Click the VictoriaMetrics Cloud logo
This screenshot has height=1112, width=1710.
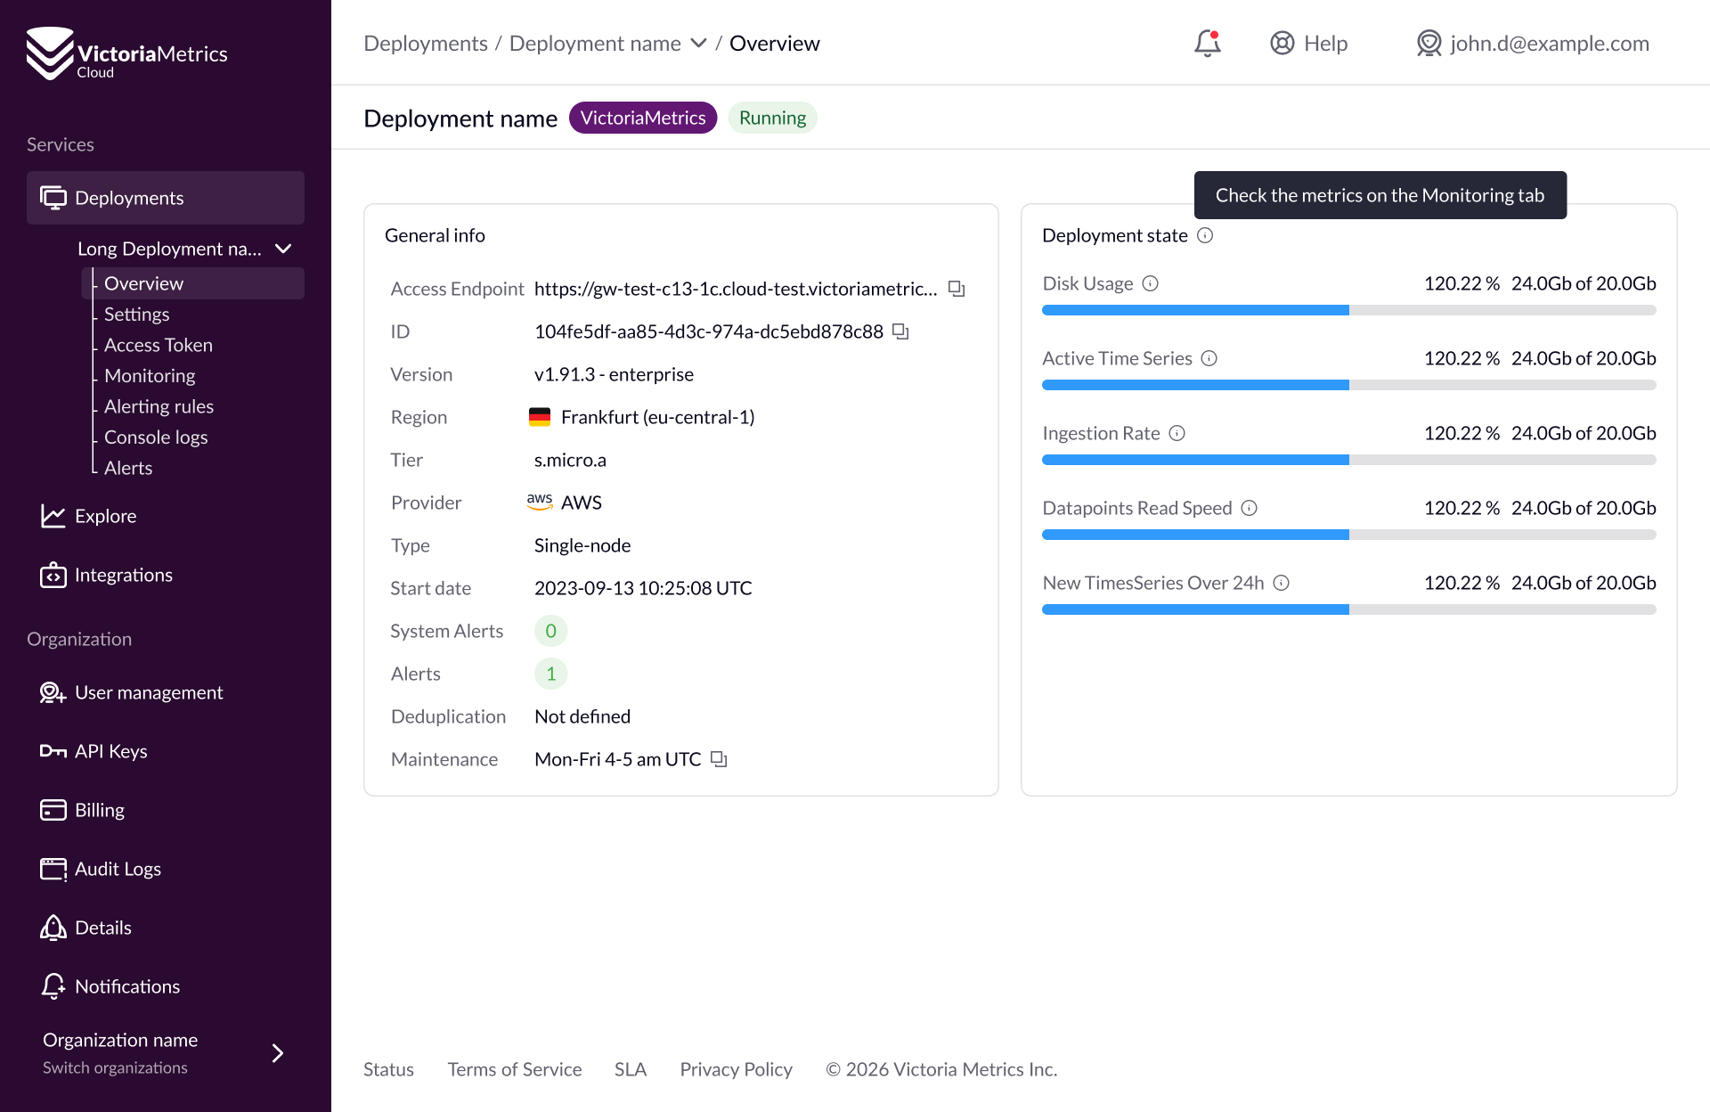pos(126,55)
